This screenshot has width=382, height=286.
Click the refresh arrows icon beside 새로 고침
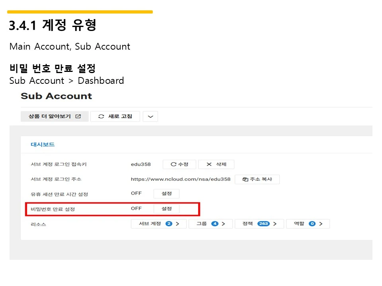[101, 116]
